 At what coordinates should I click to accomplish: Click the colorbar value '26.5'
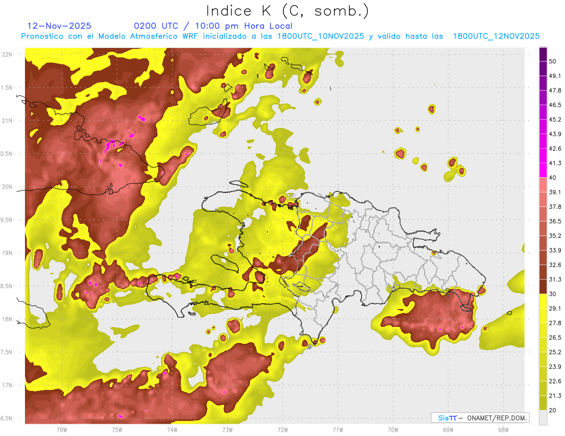555,338
